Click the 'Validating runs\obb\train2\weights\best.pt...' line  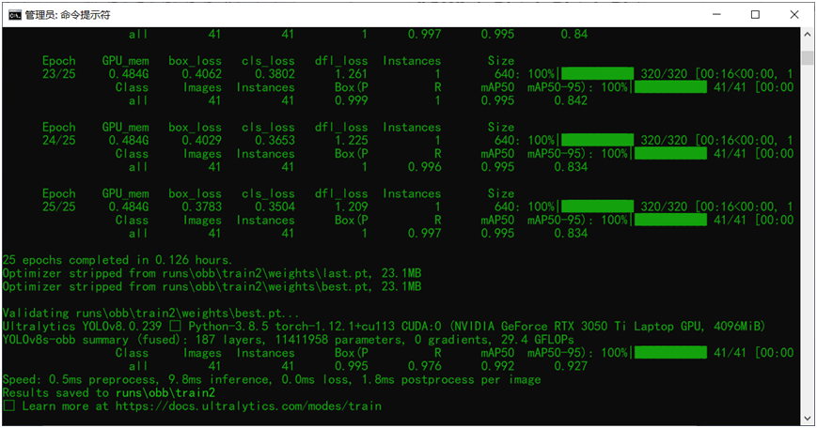(151, 313)
